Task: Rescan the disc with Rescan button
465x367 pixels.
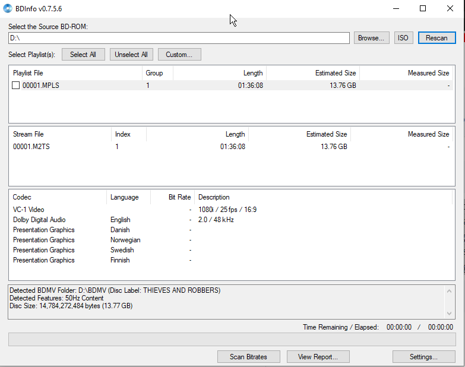Action: (x=437, y=38)
